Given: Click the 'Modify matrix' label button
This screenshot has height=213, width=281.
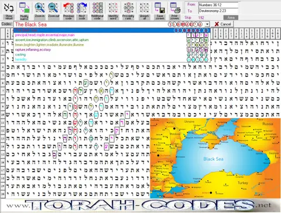Looking at the screenshot, I should pos(24,17).
